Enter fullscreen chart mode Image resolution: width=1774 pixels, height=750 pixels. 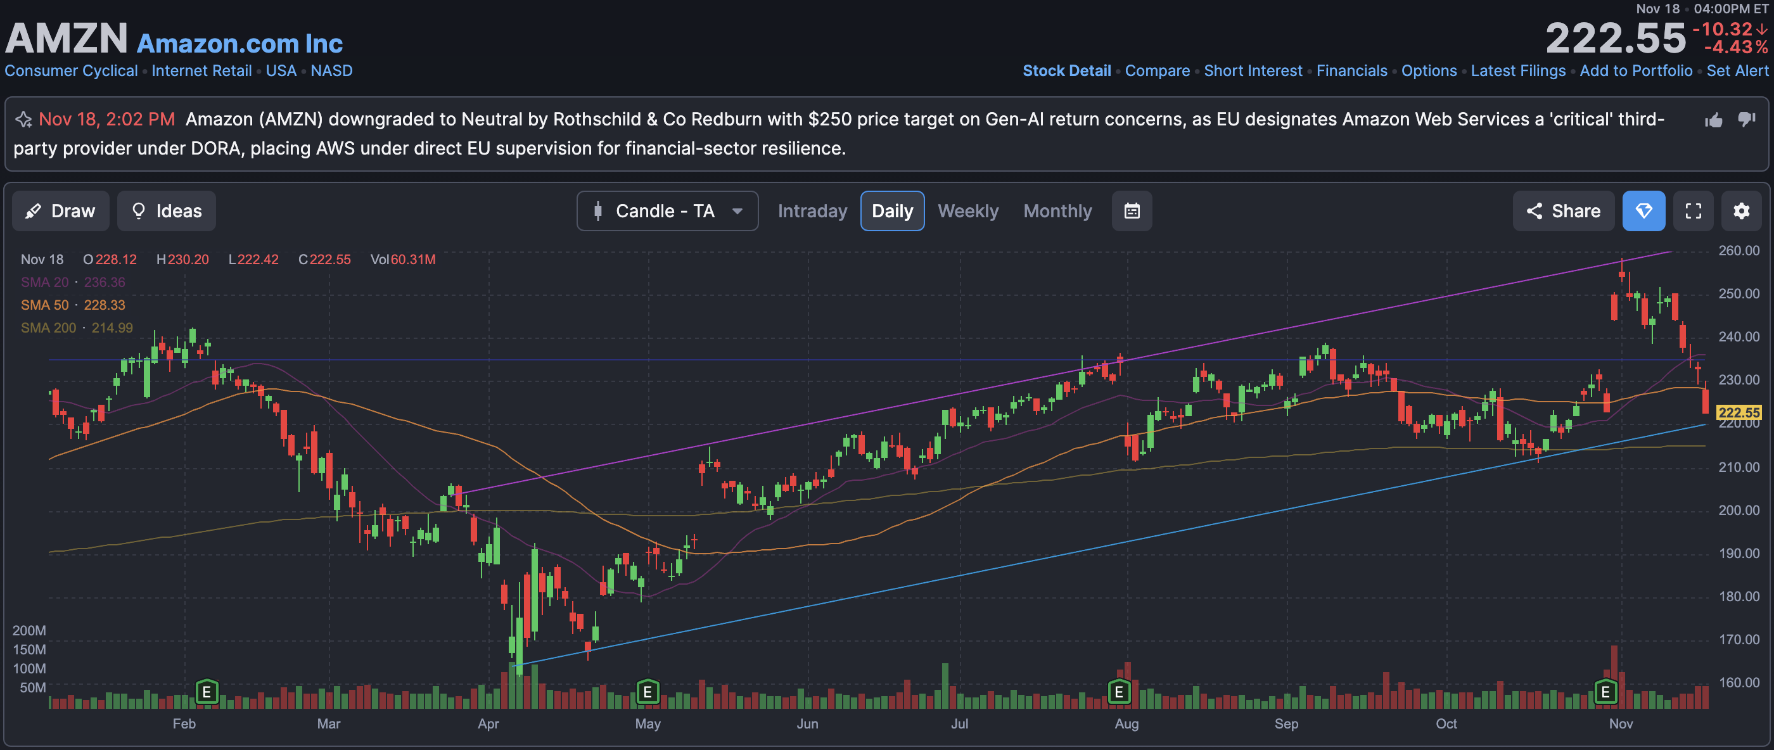(x=1693, y=211)
